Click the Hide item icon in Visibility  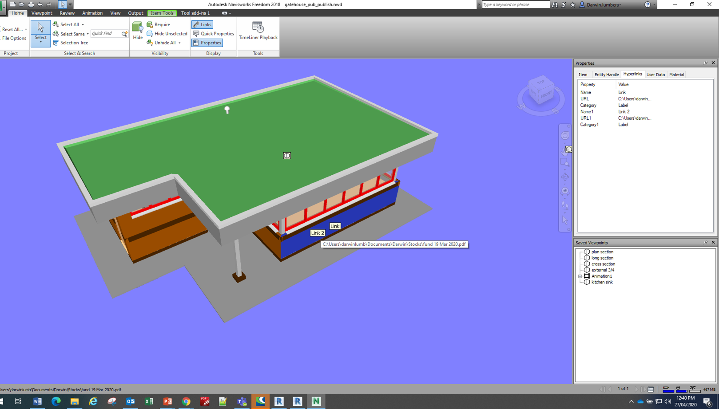pyautogui.click(x=137, y=31)
